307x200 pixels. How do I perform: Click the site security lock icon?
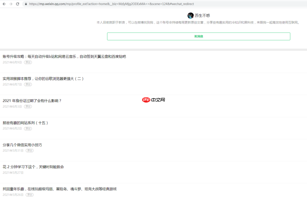pyautogui.click(x=26, y=4)
